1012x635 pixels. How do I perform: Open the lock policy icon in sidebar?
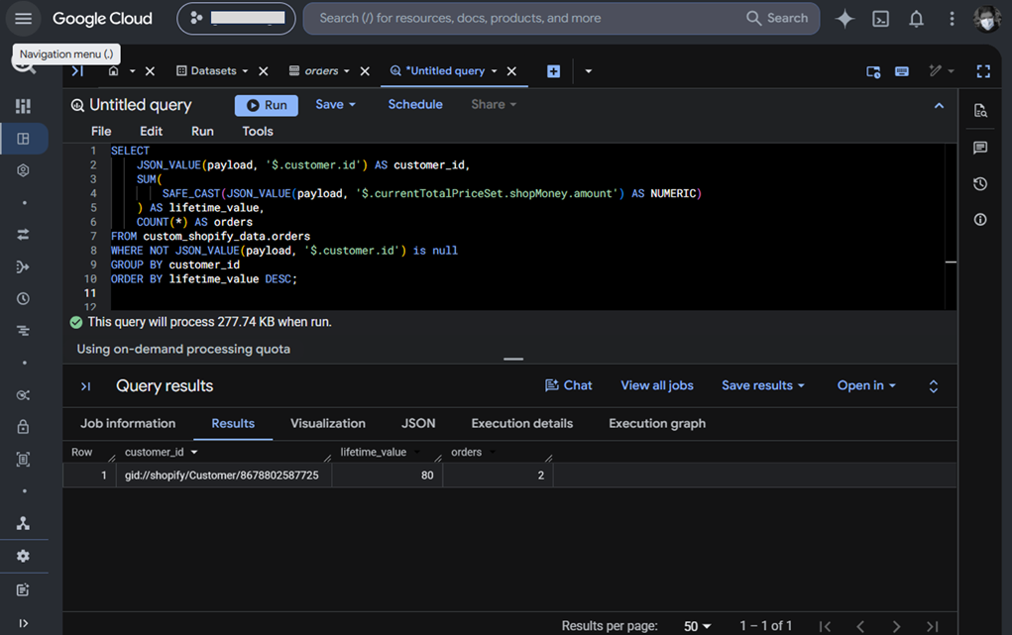pyautogui.click(x=23, y=427)
